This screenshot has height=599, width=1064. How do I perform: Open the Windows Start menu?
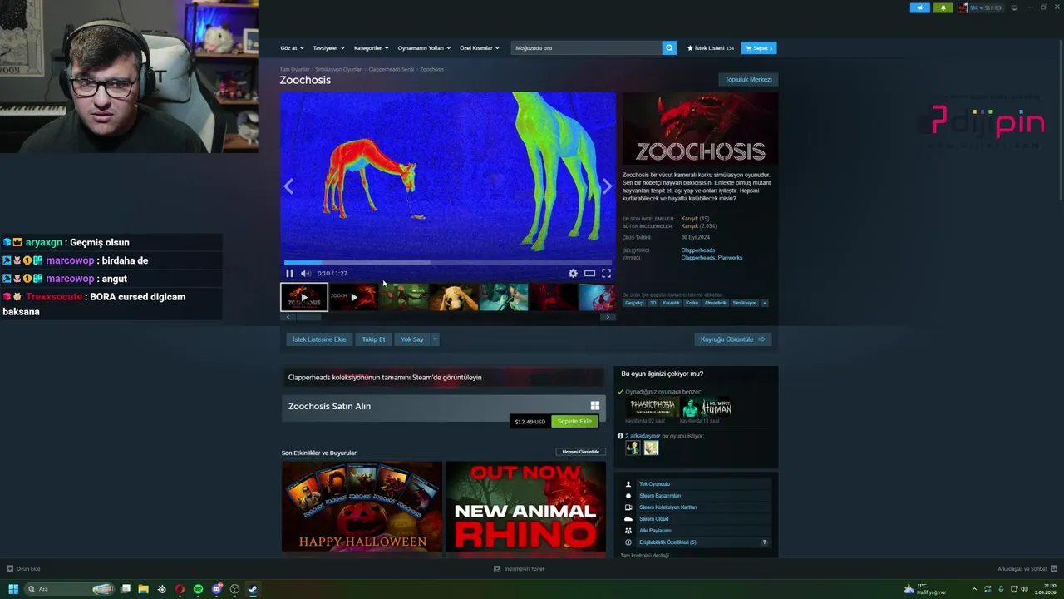[12, 589]
